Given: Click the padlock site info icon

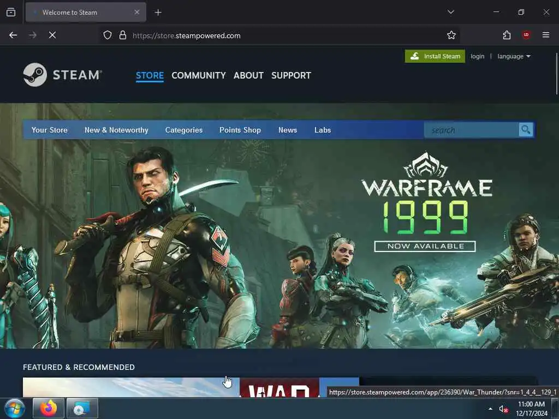Looking at the screenshot, I should click(123, 35).
